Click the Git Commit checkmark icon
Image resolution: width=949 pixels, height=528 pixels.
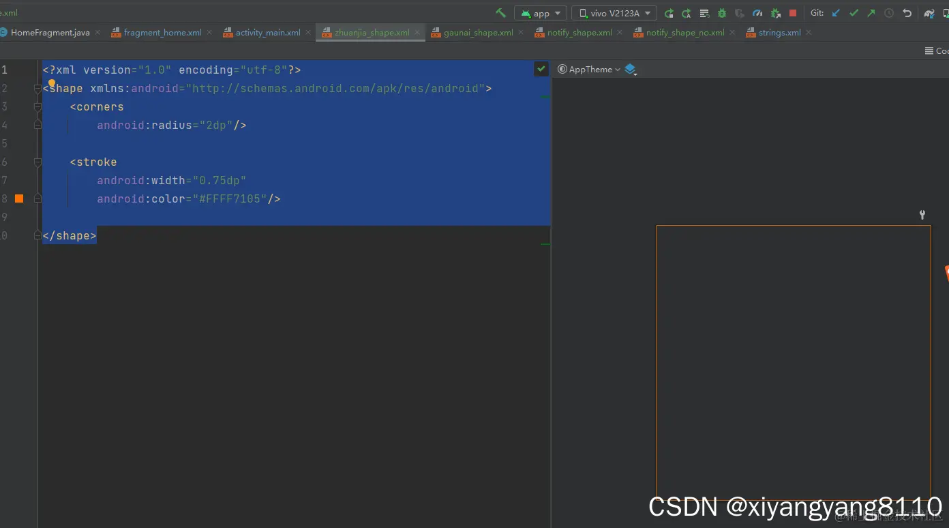click(854, 13)
